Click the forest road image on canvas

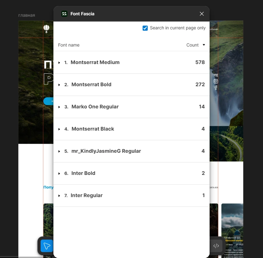[x=226, y=144]
